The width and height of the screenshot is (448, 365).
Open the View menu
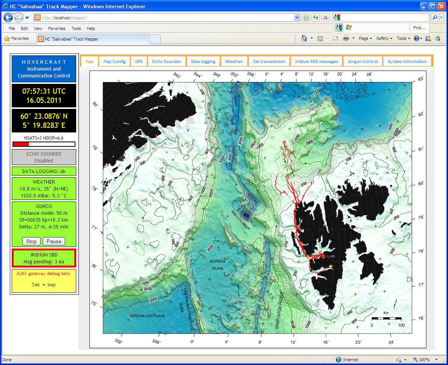tap(38, 28)
